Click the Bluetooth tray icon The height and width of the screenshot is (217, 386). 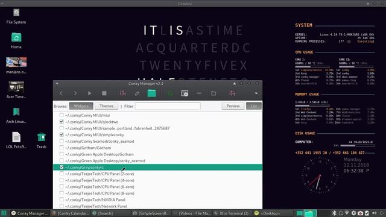(334, 213)
